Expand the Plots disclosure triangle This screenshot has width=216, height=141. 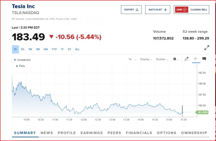tap(17, 66)
